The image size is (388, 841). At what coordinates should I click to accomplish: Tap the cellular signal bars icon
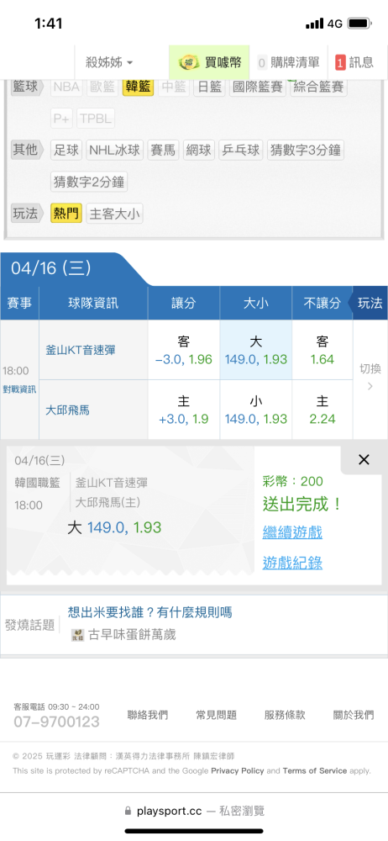[x=315, y=24]
